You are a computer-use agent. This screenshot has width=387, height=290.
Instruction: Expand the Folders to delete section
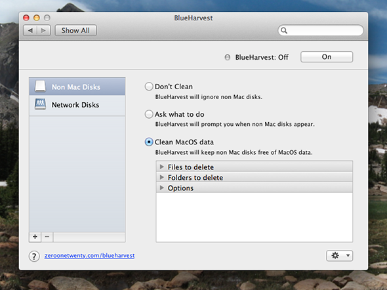162,177
